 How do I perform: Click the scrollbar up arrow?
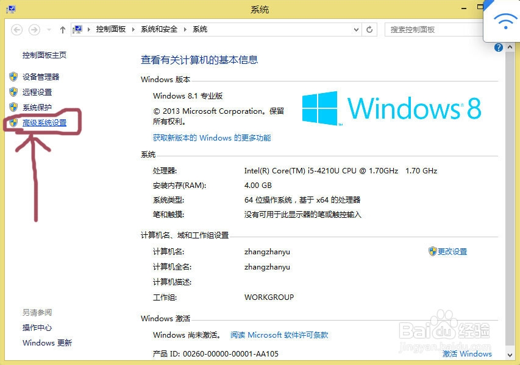[510, 47]
